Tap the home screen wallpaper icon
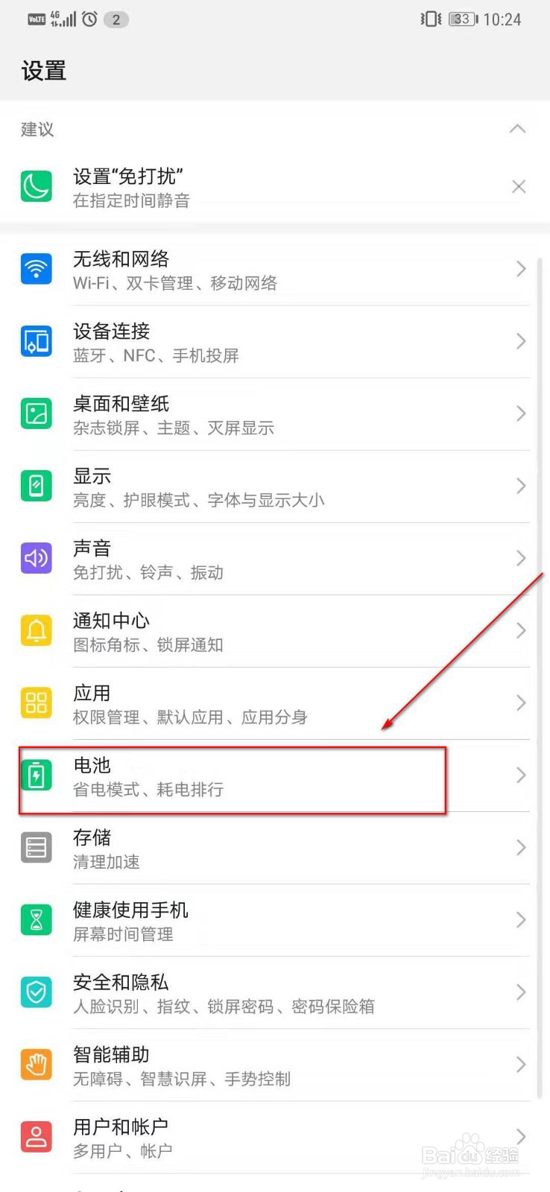The image size is (550, 1192). pyautogui.click(x=37, y=413)
